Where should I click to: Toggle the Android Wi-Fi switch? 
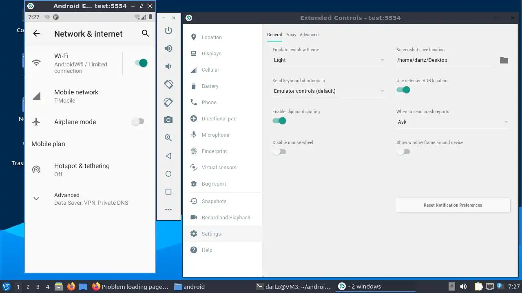pyautogui.click(x=141, y=63)
